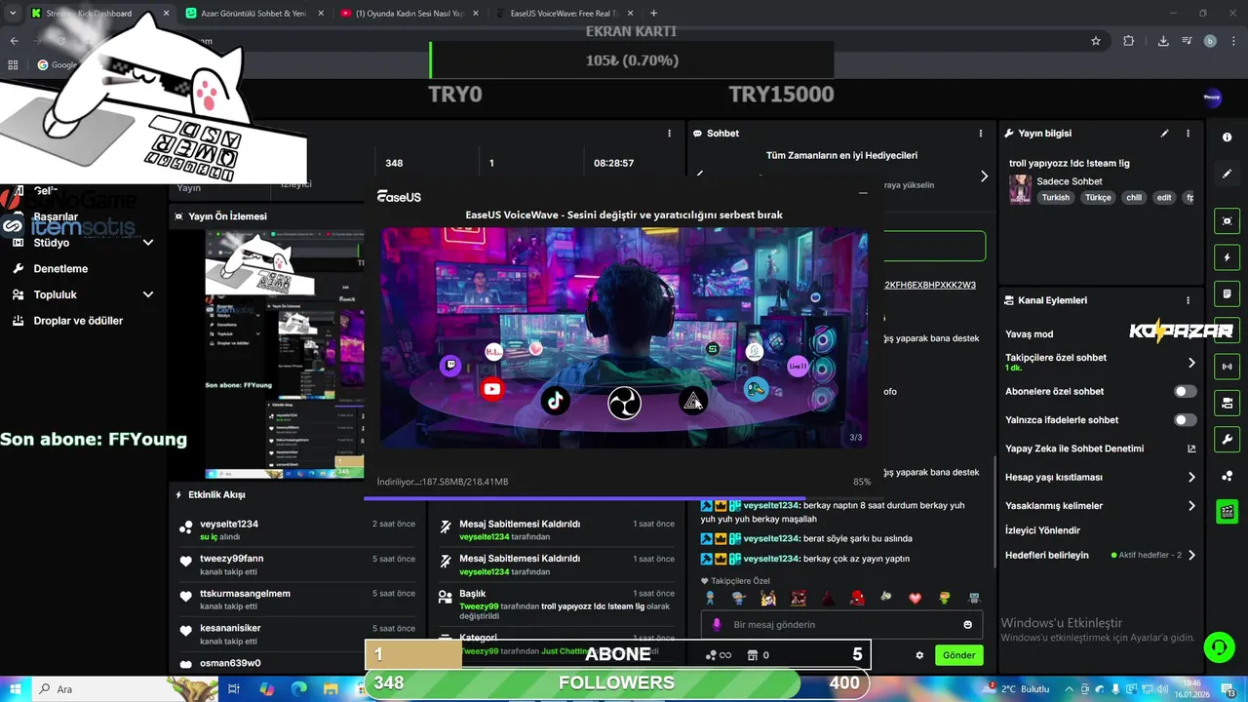Image resolution: width=1248 pixels, height=702 pixels.
Task: Minimize the EaseUS installer window
Action: tap(863, 194)
